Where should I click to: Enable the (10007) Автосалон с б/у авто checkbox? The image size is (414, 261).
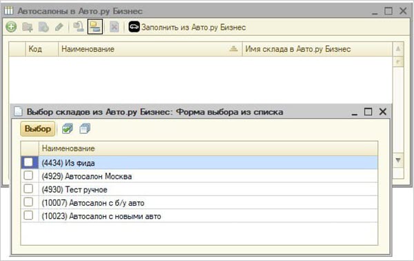(x=28, y=202)
